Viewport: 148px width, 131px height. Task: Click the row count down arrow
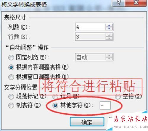(109, 38)
